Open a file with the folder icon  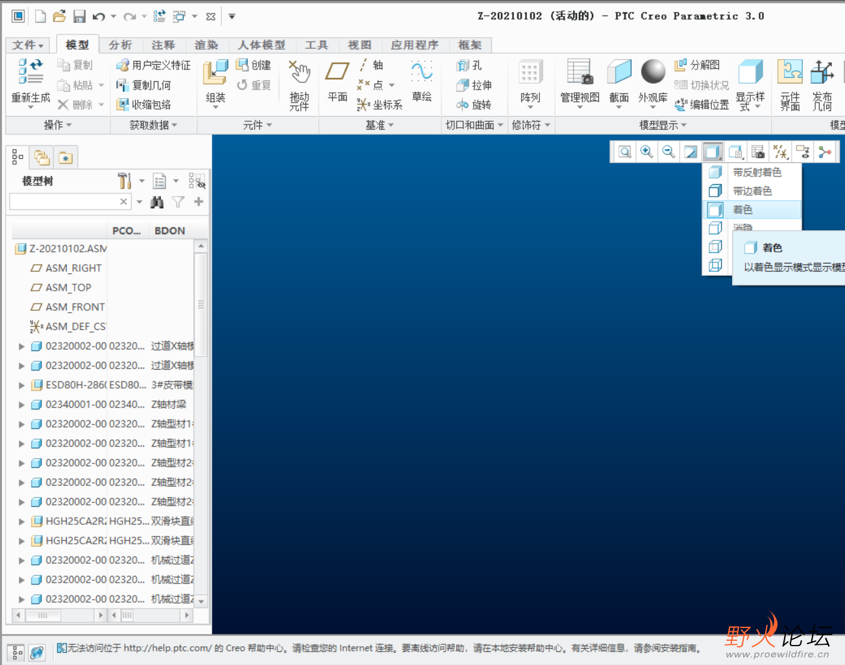59,16
